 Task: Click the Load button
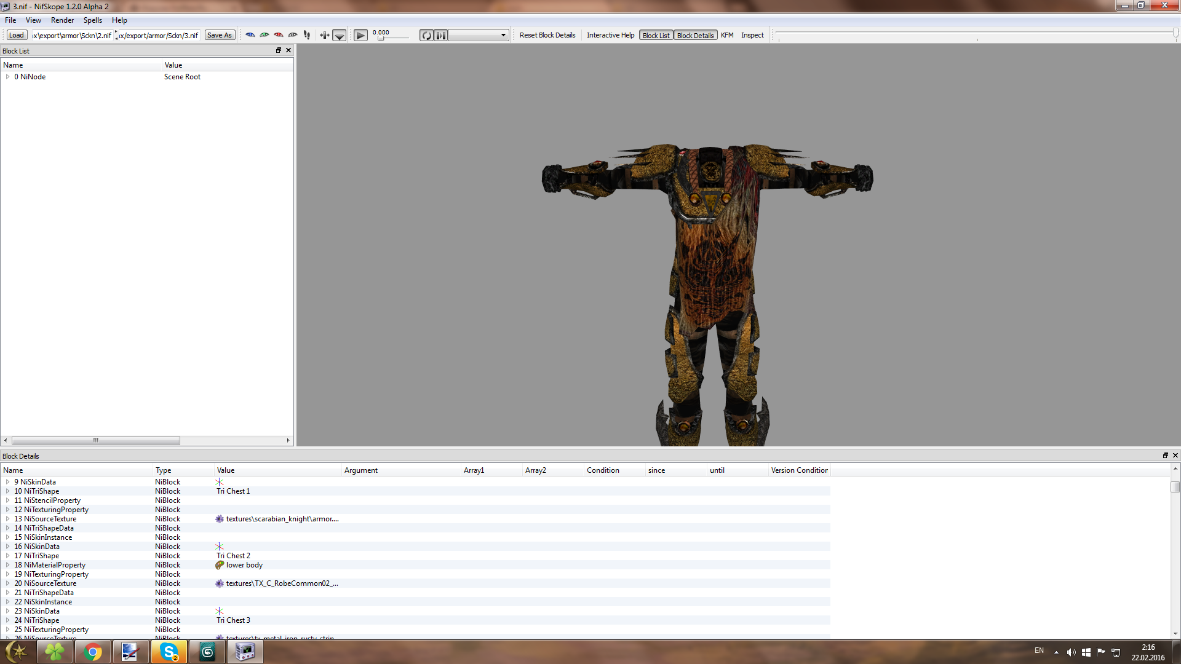[x=17, y=35]
